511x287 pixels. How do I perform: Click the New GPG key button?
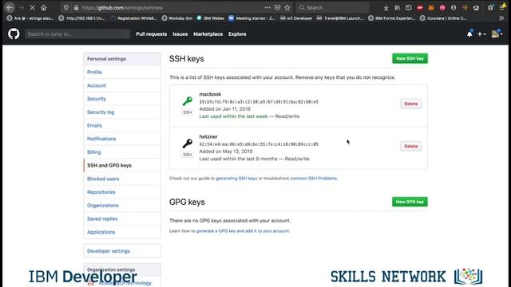pyautogui.click(x=410, y=202)
